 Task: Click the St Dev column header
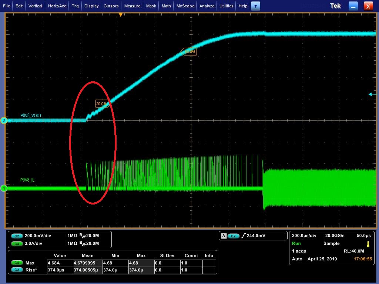(x=167, y=256)
